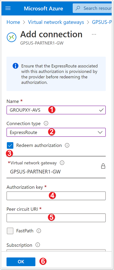Click into the Authorization key field
Viewport: 114px width, 270px height.
(56, 196)
